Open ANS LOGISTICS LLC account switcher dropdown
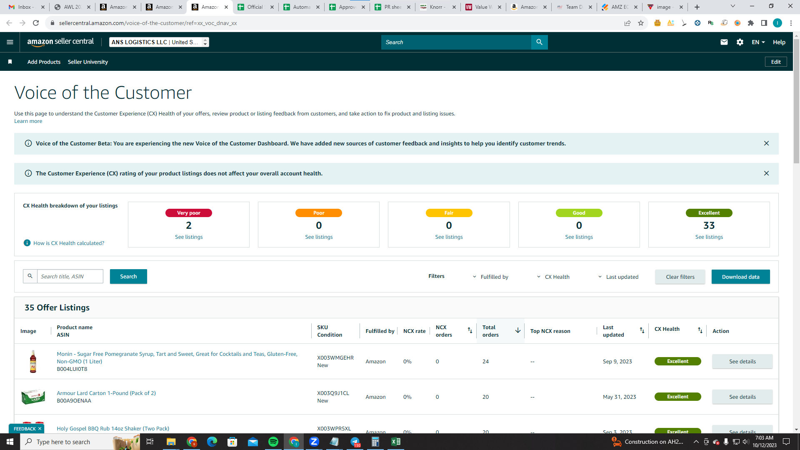Screen dimensions: 800x450 click(x=159, y=42)
